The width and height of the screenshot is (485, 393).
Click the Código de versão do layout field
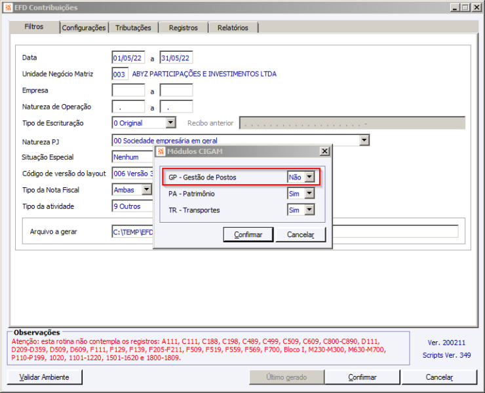132,174
